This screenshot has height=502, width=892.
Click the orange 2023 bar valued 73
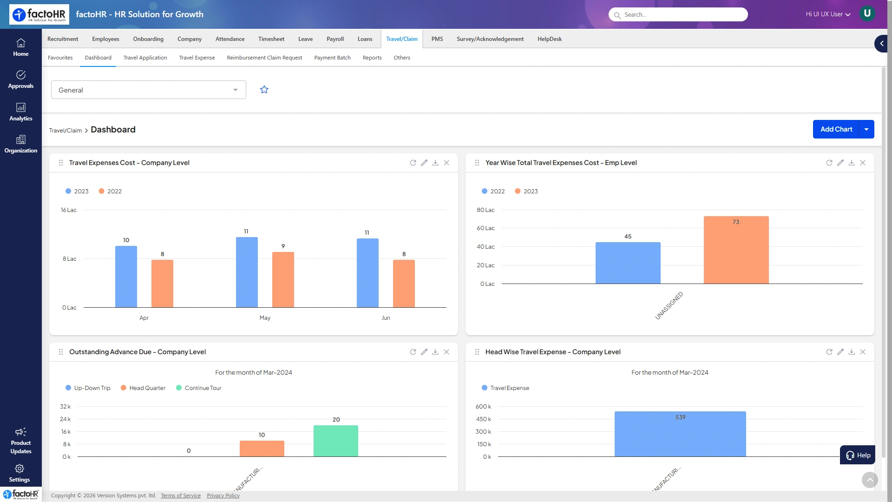coord(736,250)
